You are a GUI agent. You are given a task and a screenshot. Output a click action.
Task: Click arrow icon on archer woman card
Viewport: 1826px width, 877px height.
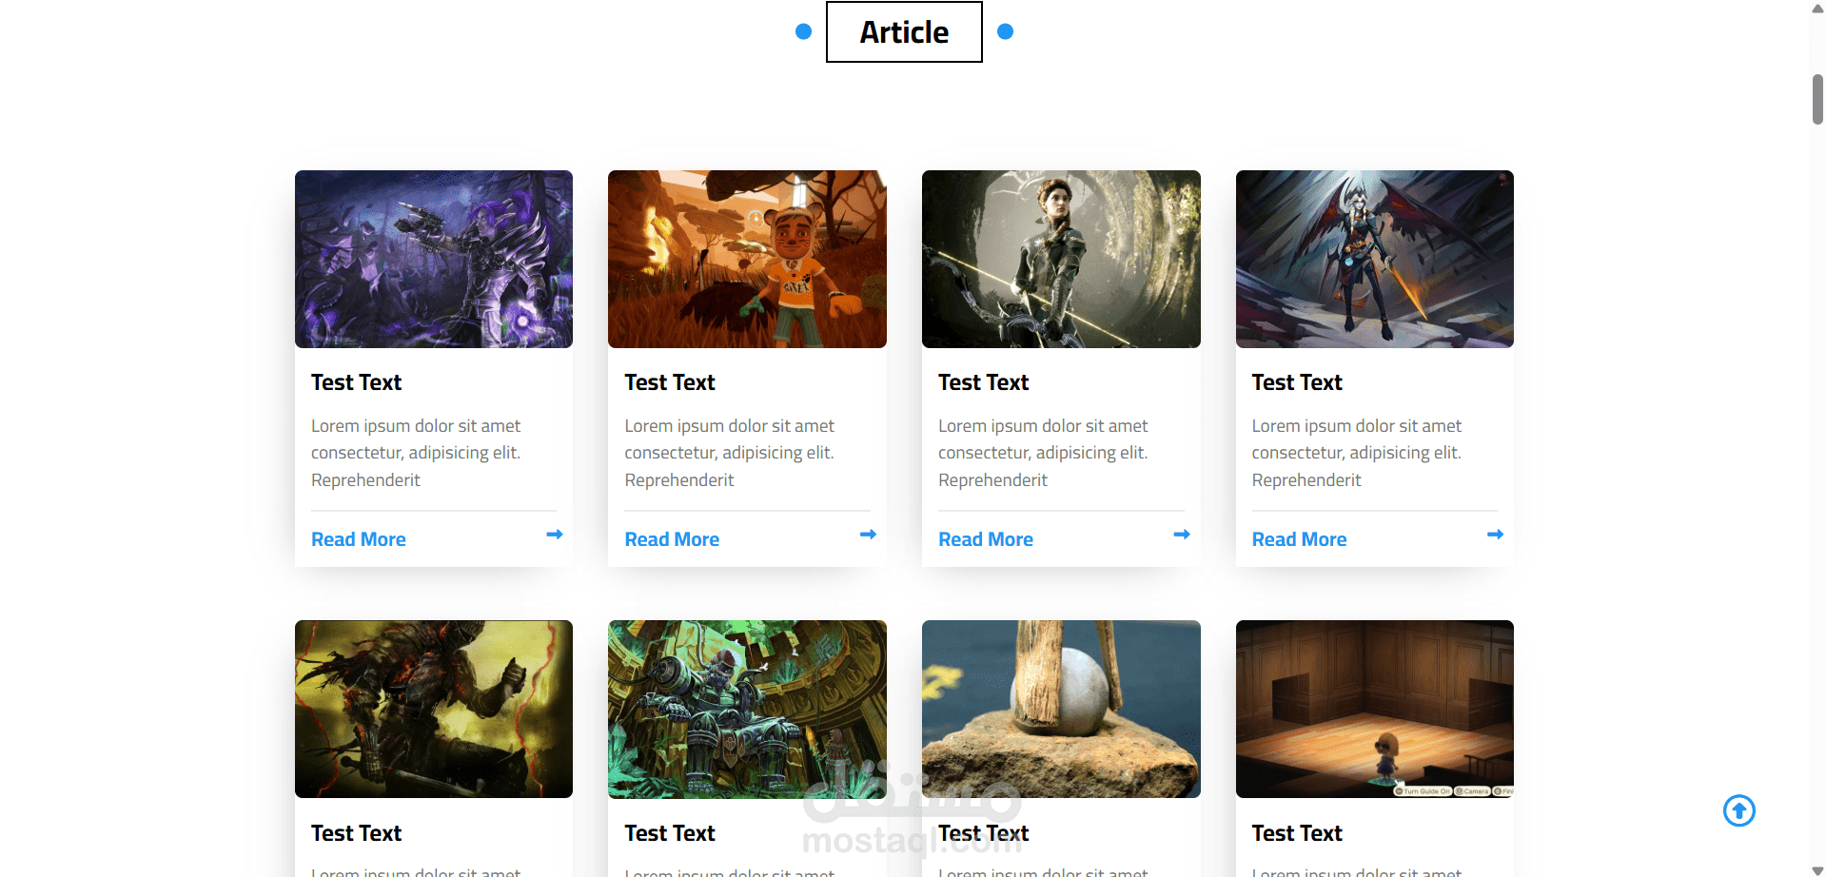click(1182, 535)
